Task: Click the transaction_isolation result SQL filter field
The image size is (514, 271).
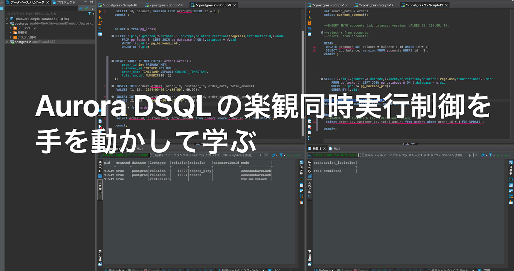Action: click(413, 155)
